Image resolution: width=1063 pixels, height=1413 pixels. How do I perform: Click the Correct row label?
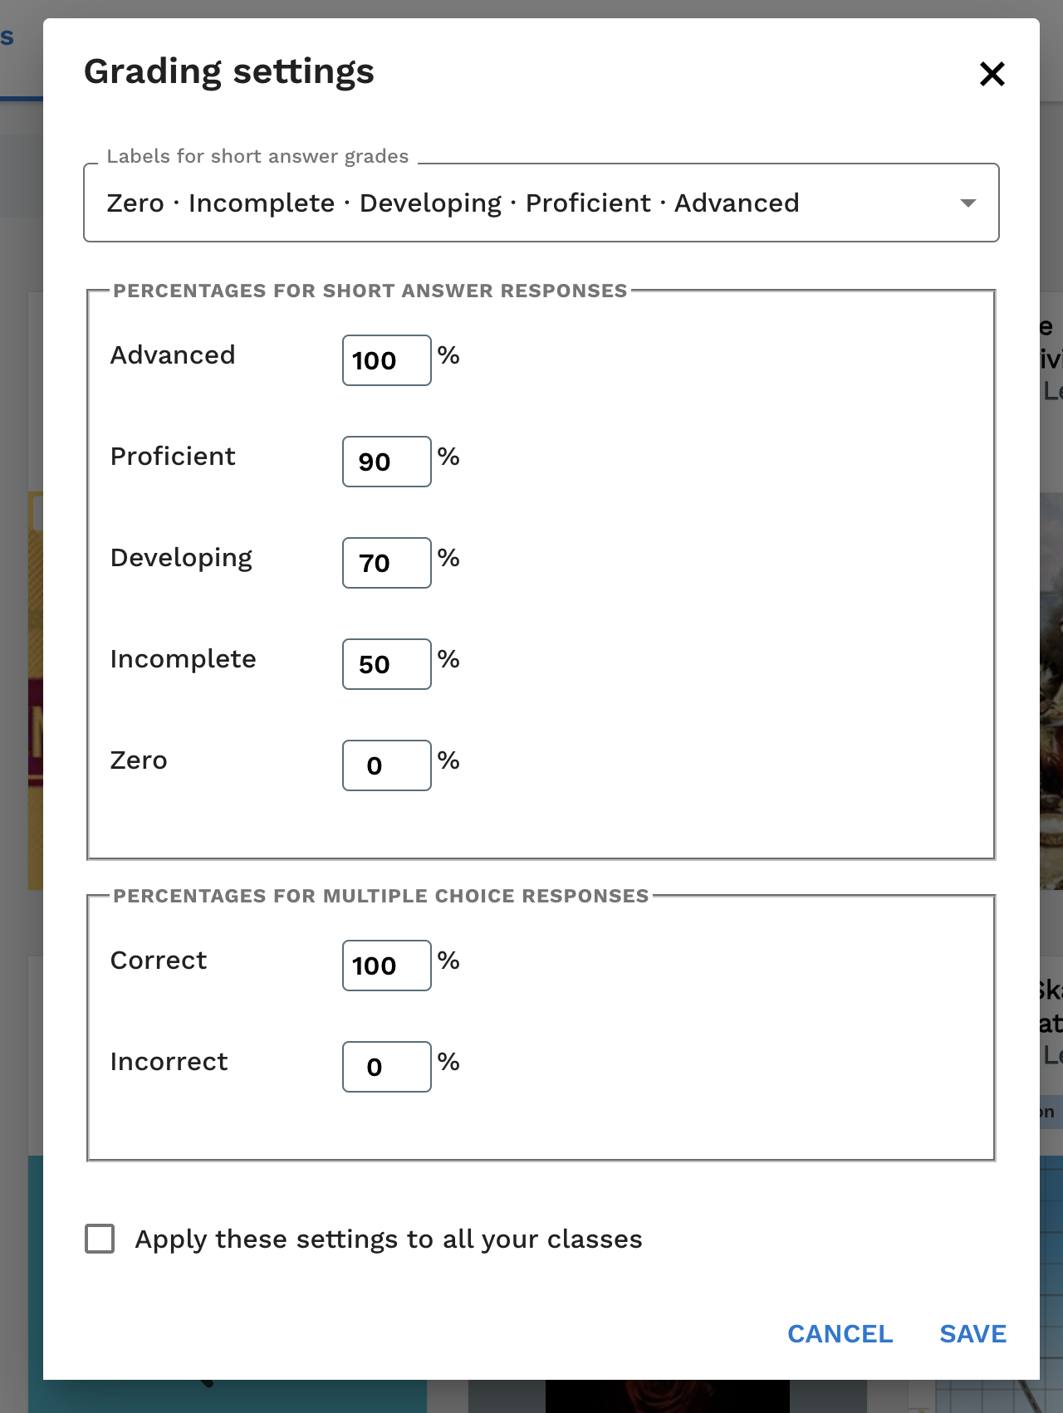tap(158, 960)
